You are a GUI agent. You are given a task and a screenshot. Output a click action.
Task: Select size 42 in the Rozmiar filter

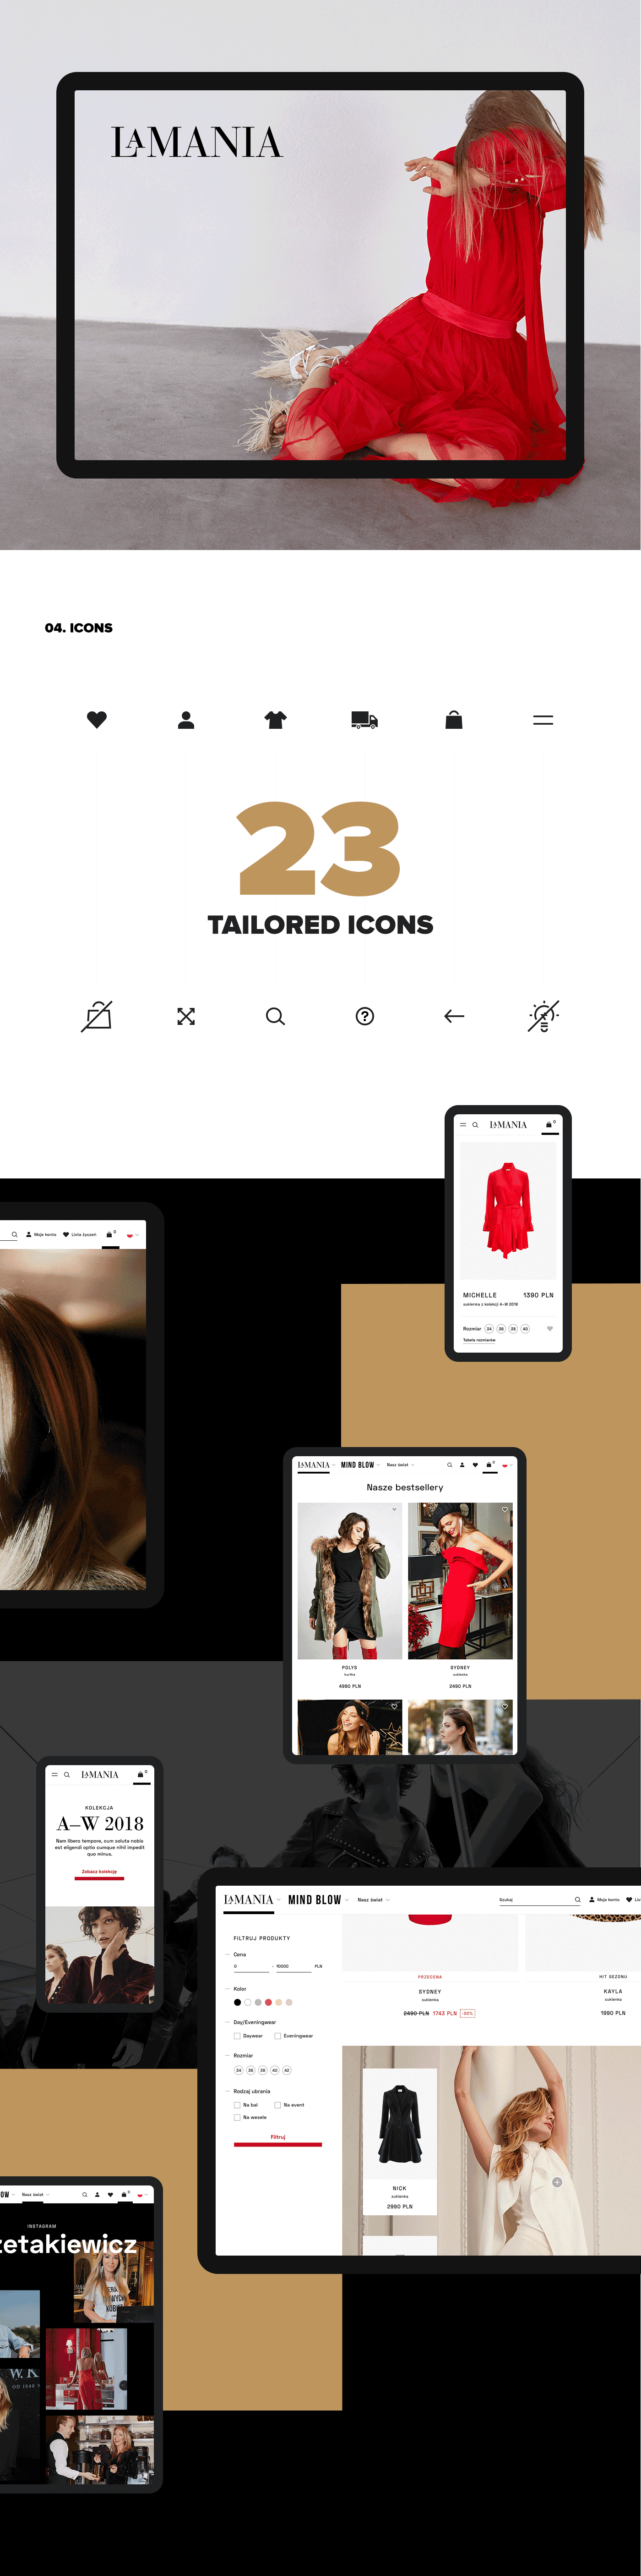point(287,2070)
